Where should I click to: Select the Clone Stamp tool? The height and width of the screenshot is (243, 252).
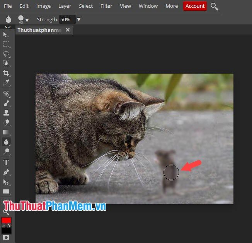tap(6, 113)
